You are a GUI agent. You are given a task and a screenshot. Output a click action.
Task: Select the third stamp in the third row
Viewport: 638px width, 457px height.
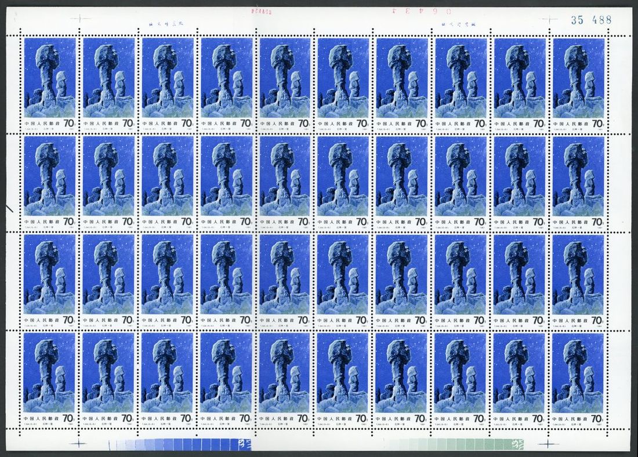[x=167, y=280]
